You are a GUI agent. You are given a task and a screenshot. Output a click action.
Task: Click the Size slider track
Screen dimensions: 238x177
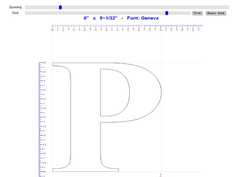(x=108, y=13)
